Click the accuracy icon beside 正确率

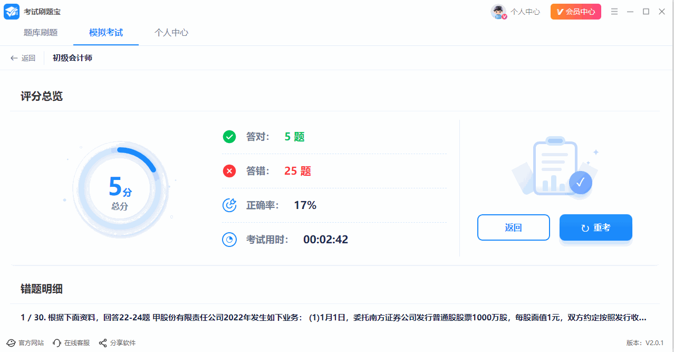coord(229,205)
